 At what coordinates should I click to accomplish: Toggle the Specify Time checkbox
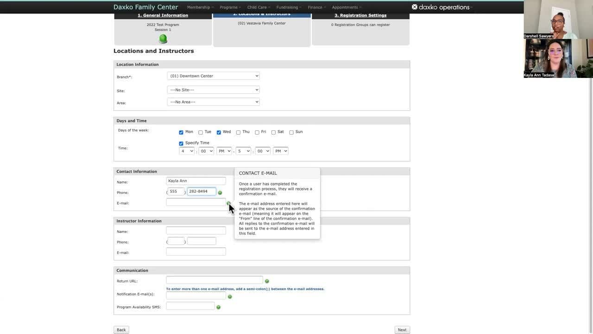(x=181, y=143)
